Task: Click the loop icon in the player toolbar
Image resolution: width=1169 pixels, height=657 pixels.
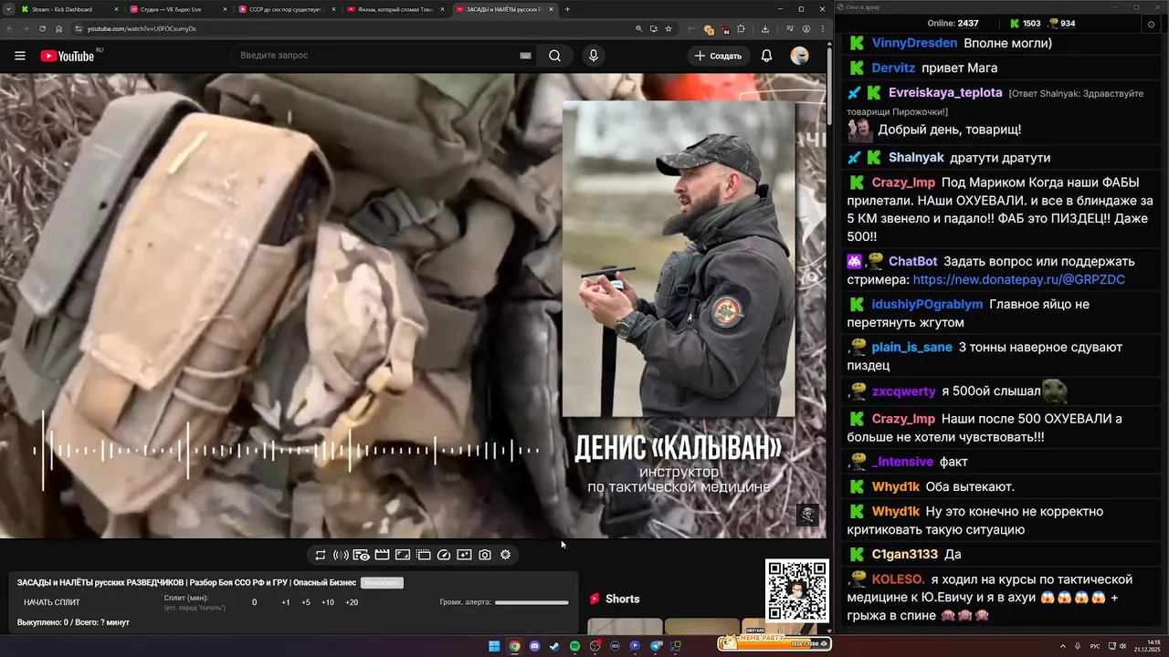Action: coord(321,555)
